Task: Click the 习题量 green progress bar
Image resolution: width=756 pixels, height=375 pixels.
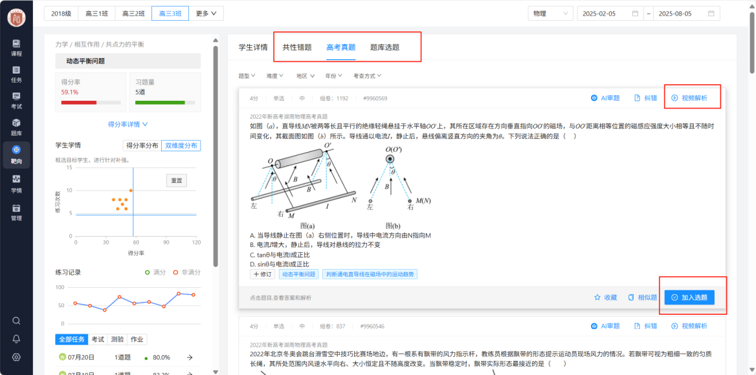Action: [x=165, y=103]
